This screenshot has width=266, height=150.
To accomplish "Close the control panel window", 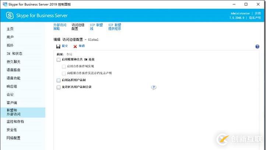I will (x=258, y=4).
